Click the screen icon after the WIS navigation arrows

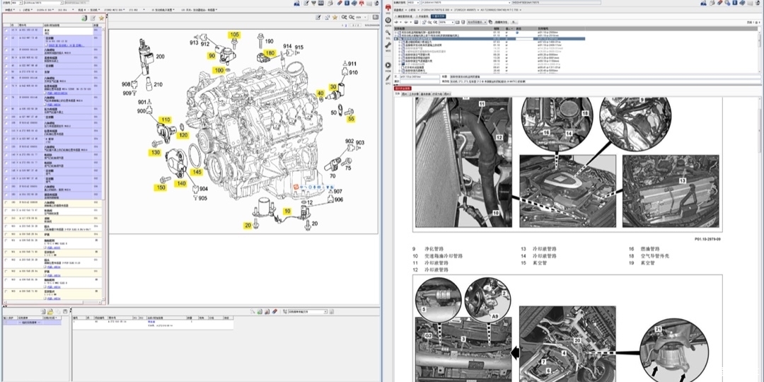click(x=416, y=22)
